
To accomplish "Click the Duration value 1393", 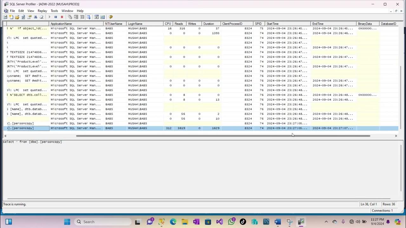I will (216, 33).
